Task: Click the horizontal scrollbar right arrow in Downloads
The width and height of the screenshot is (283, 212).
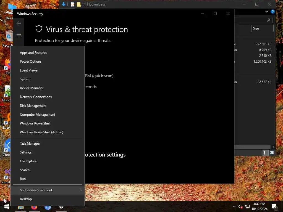Action: click(x=273, y=147)
